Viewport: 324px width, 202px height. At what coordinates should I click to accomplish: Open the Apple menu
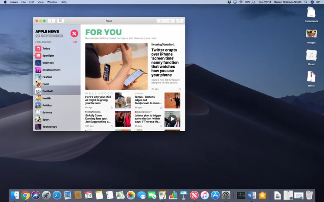click(5, 2)
